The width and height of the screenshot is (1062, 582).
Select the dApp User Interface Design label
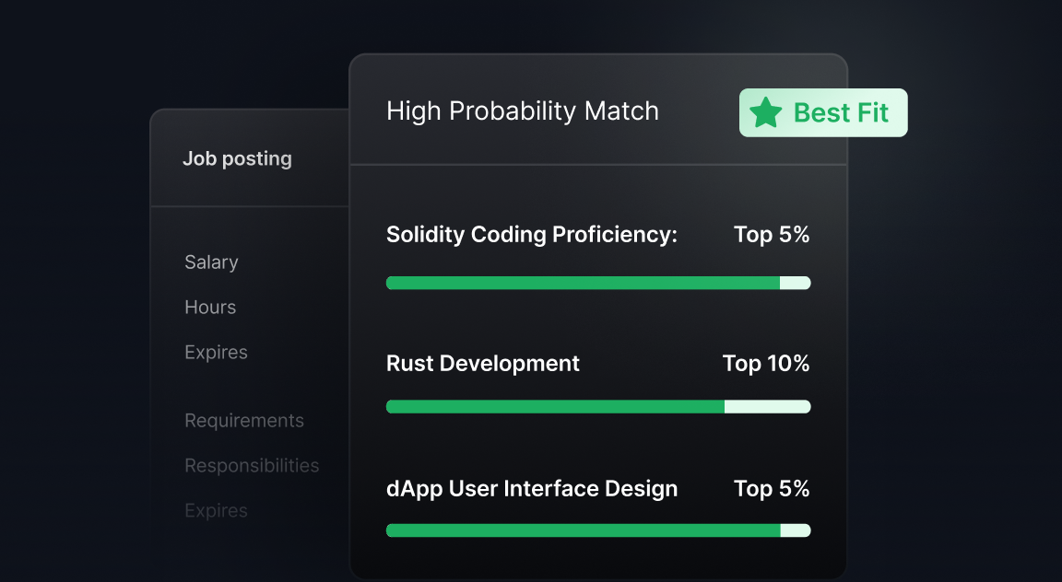coord(532,489)
